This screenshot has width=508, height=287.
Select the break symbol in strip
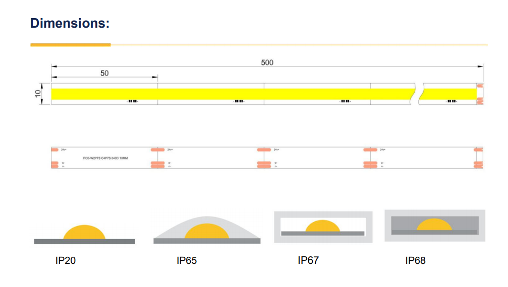point(419,94)
